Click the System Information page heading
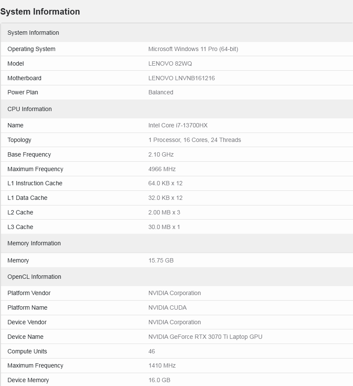Viewport: 353px width, 386px height. [40, 12]
